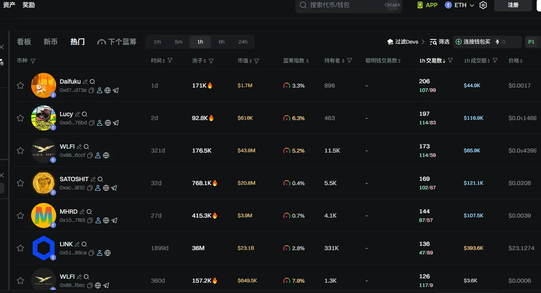Open Lucy's website globe icon
The image size is (541, 293).
pos(108,123)
